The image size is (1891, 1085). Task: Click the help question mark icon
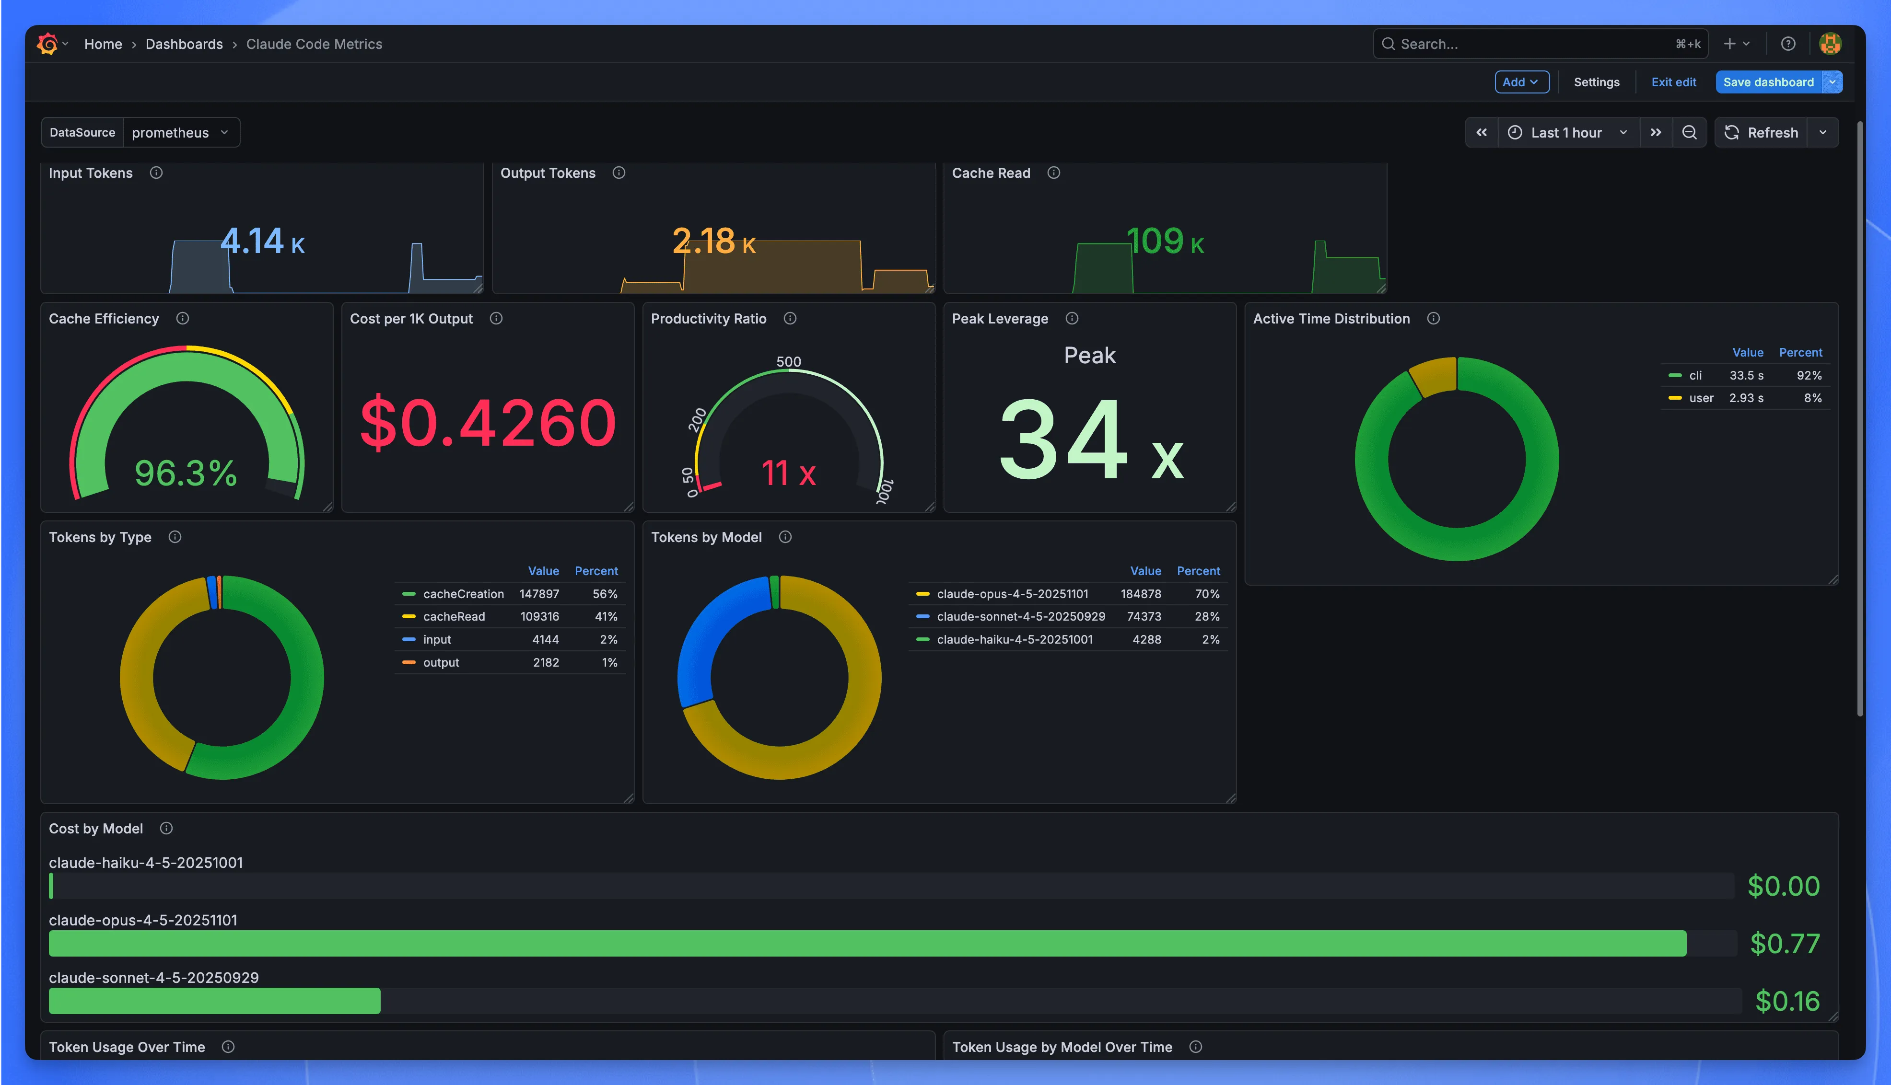(x=1789, y=43)
